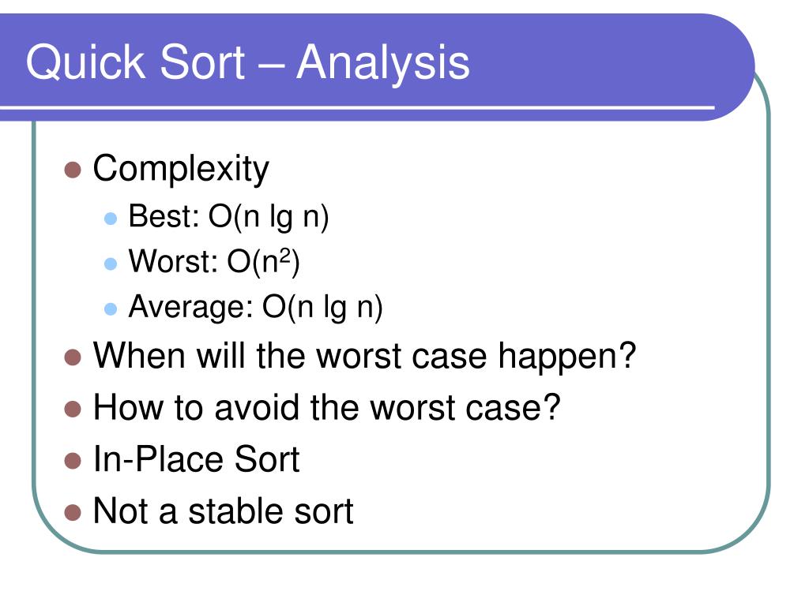The image size is (809, 606).
Task: Select the 'Worst: O(n²)' line
Action: [214, 262]
